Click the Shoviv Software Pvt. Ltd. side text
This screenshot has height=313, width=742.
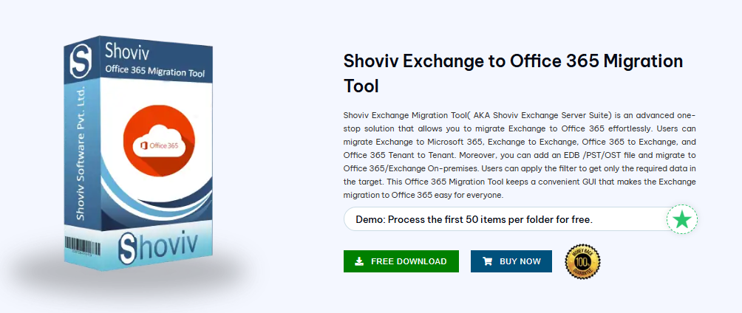pyautogui.click(x=80, y=152)
